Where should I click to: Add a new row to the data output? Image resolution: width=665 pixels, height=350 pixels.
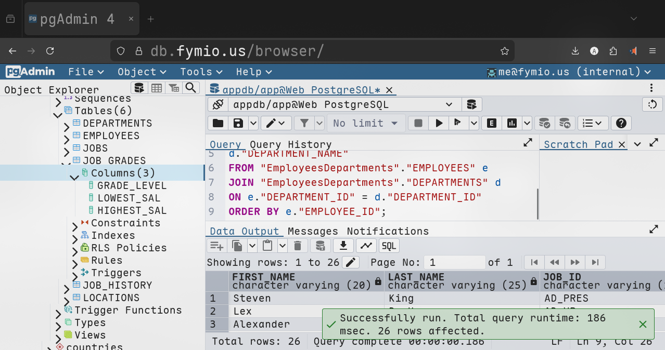coord(216,246)
